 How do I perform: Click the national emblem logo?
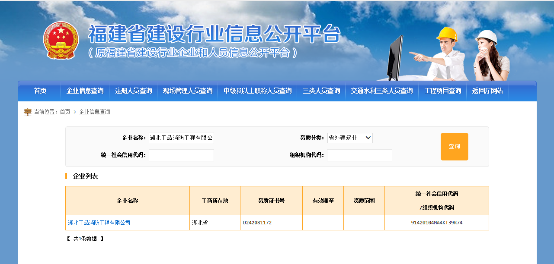pyautogui.click(x=61, y=40)
